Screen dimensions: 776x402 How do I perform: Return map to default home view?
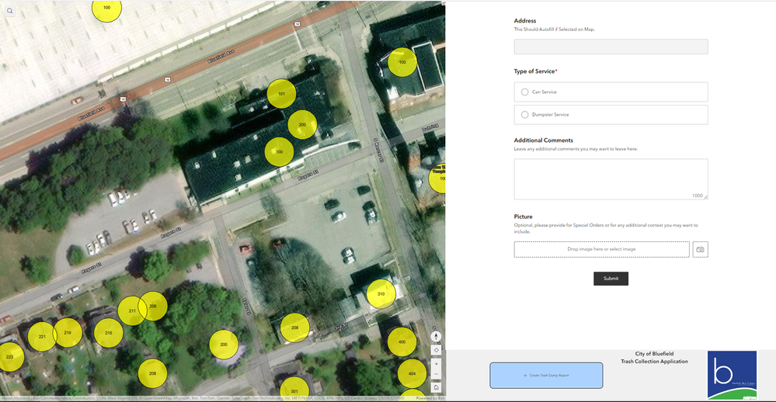pos(436,388)
